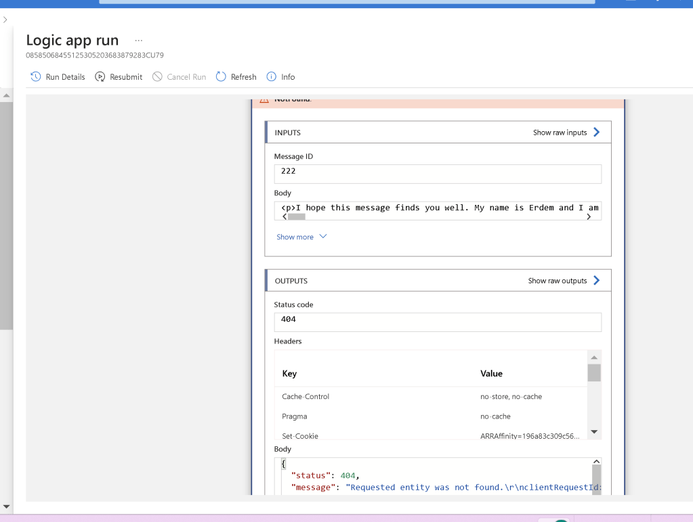Click the Info circle icon
The width and height of the screenshot is (693, 522).
pos(272,77)
